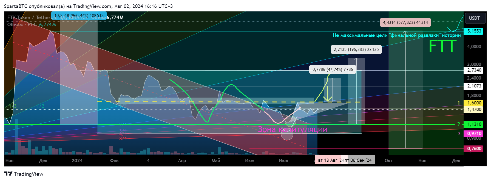Click the 'Апр' month label
Screen dimensions: 491x181
click(182, 160)
